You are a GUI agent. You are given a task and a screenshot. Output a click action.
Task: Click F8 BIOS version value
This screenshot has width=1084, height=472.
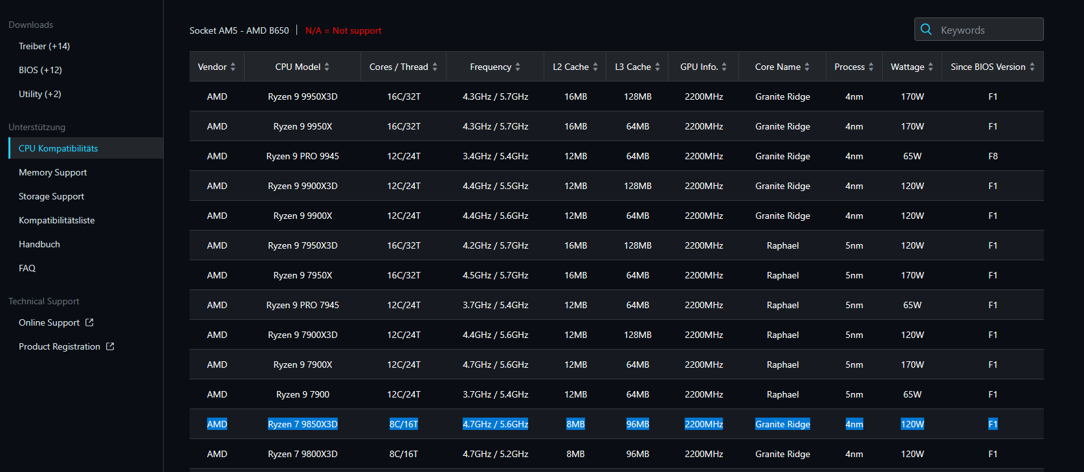click(x=993, y=156)
